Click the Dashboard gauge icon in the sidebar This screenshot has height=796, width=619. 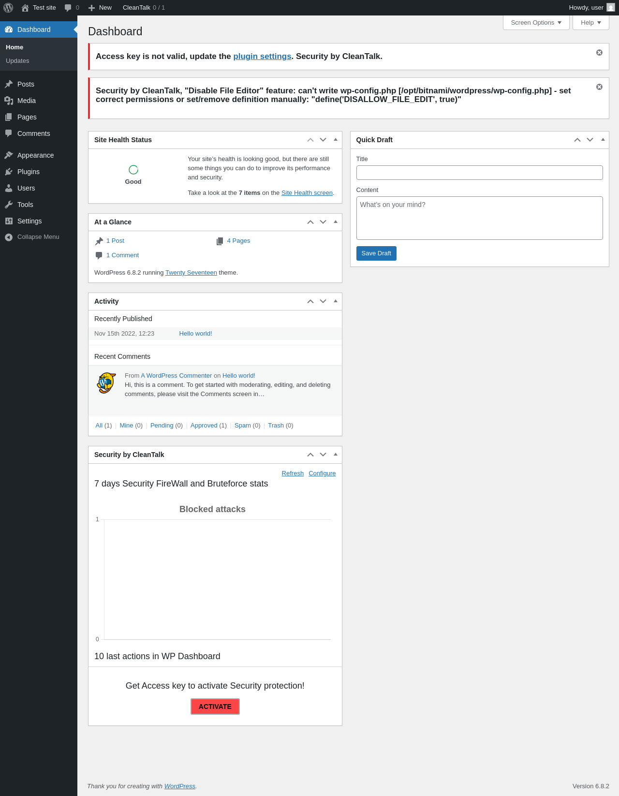9,29
